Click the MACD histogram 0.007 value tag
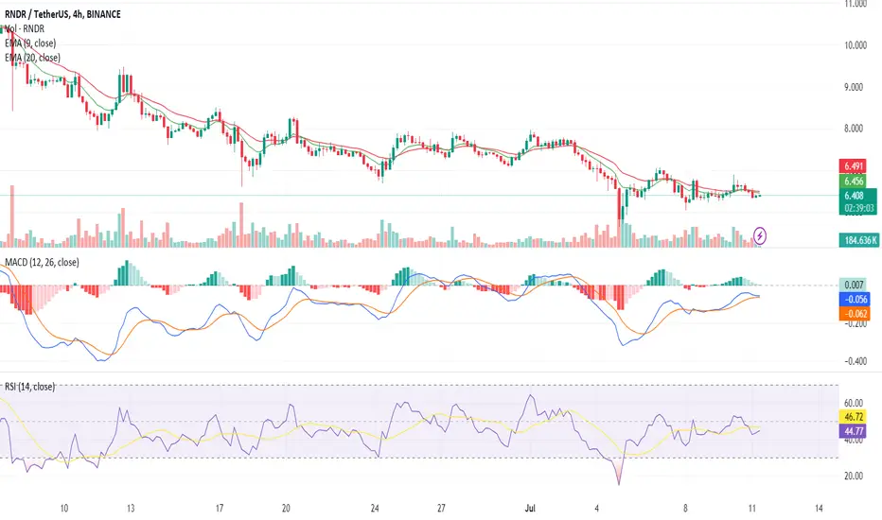Image resolution: width=882 pixels, height=520 pixels. tap(854, 285)
